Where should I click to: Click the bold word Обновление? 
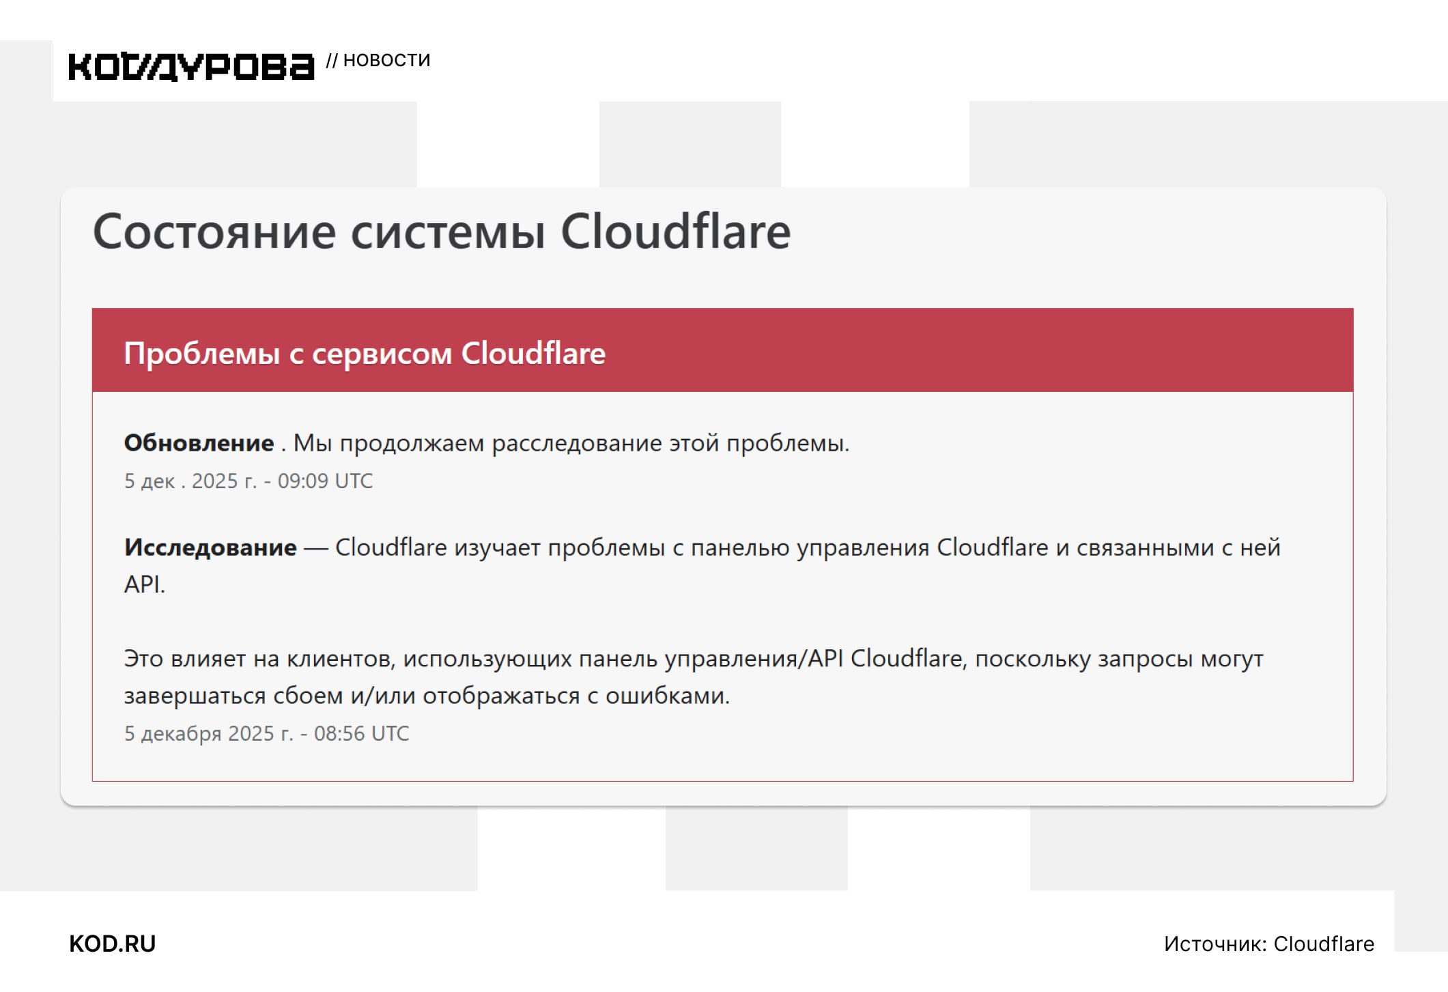point(199,443)
